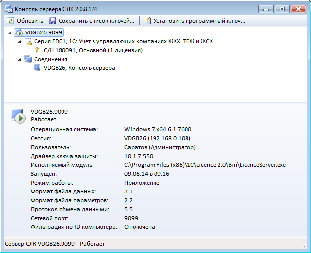Click the monitors icon next to Соединения
Image resolution: width=311 pixels, height=253 pixels.
point(28,59)
